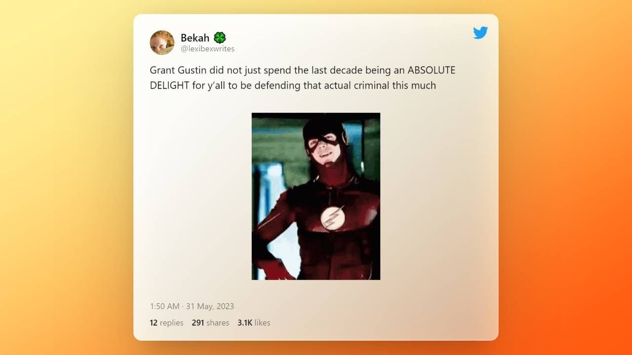Click the 1:50 AM timestamp

click(164, 306)
